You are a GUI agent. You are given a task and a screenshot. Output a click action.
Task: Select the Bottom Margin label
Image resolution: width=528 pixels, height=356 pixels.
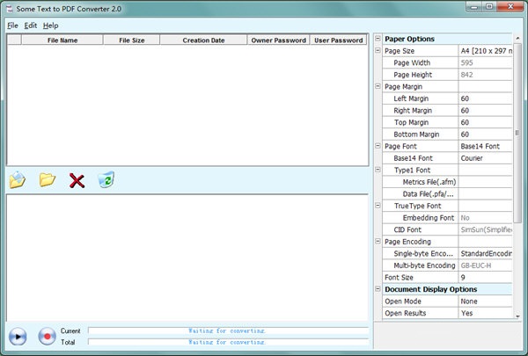click(x=416, y=134)
